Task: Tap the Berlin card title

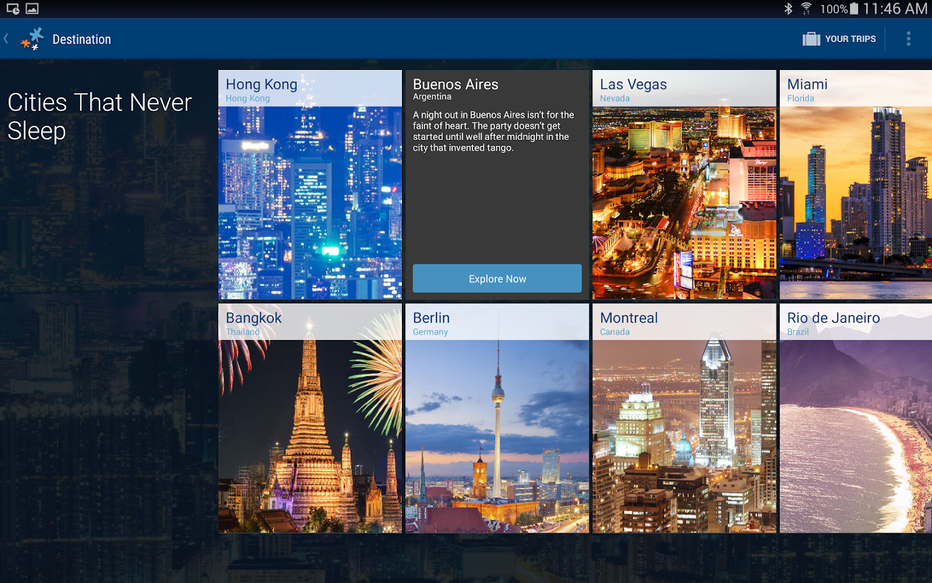Action: click(x=431, y=317)
